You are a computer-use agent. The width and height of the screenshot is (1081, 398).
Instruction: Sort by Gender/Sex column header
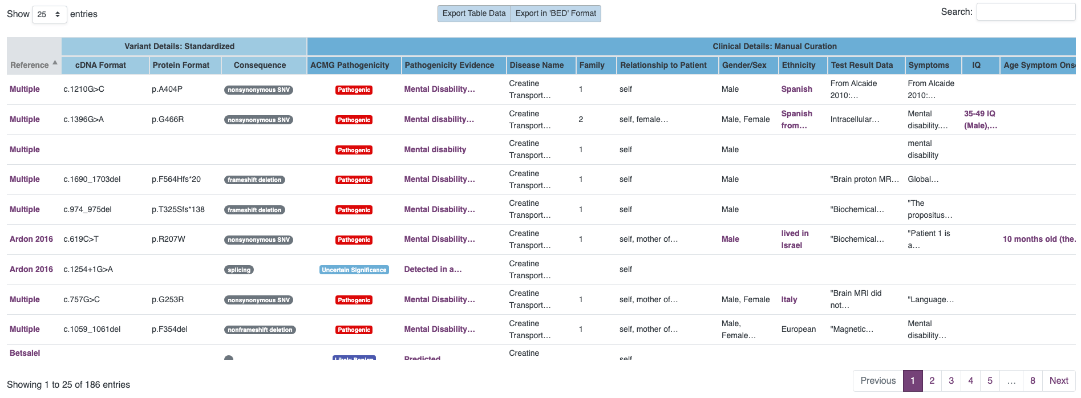pyautogui.click(x=748, y=65)
